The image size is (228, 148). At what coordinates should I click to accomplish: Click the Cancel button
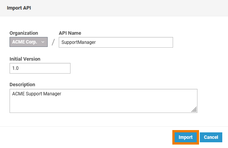[x=211, y=137]
